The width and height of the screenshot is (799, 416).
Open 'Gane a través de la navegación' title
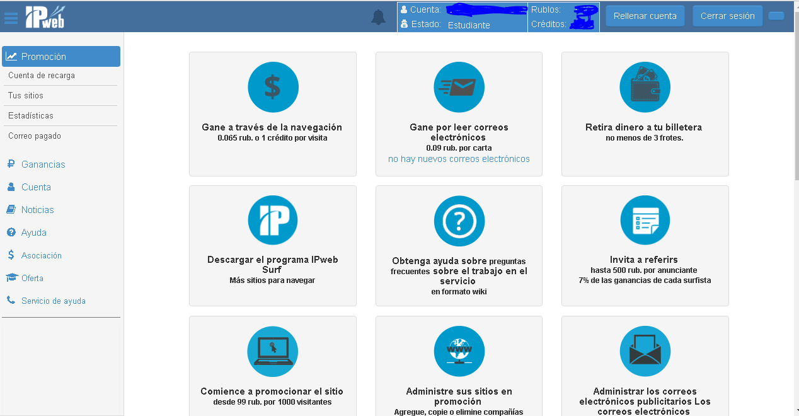tap(272, 127)
